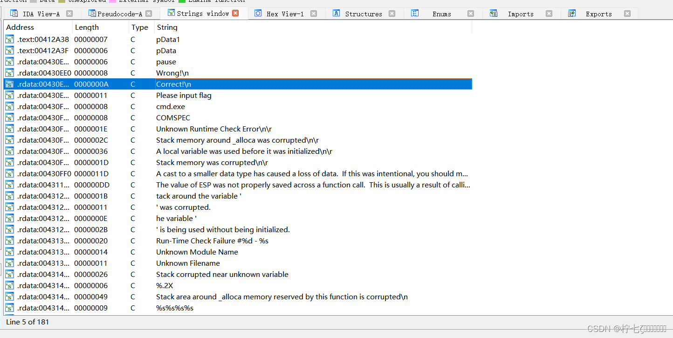Click the string icon next to %s%s%s%s row
Image resolution: width=673 pixels, height=338 pixels.
(9, 308)
